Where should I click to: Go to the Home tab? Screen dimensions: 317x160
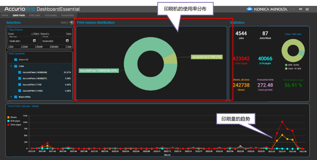click(5, 15)
